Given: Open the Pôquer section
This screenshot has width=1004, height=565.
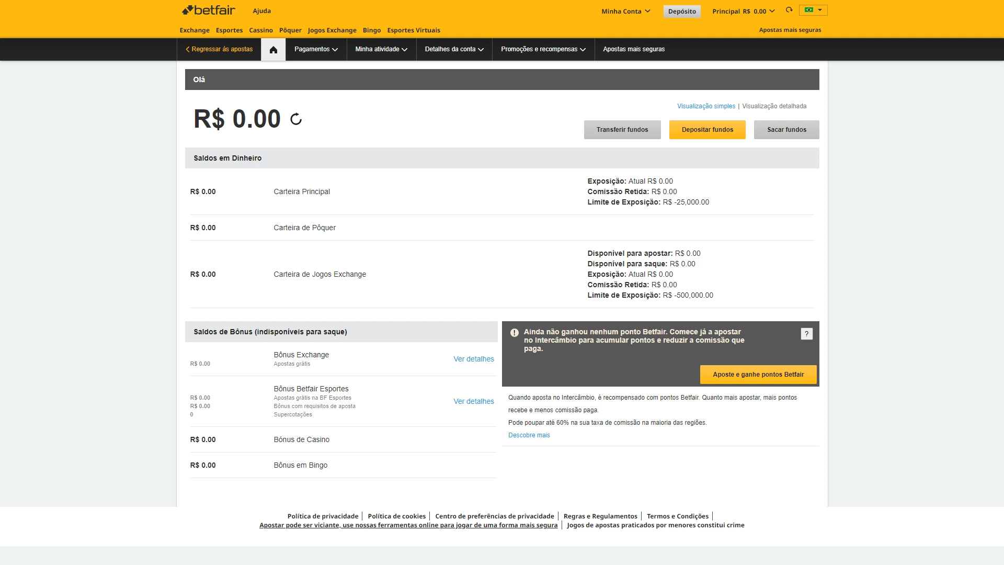Looking at the screenshot, I should 290,30.
